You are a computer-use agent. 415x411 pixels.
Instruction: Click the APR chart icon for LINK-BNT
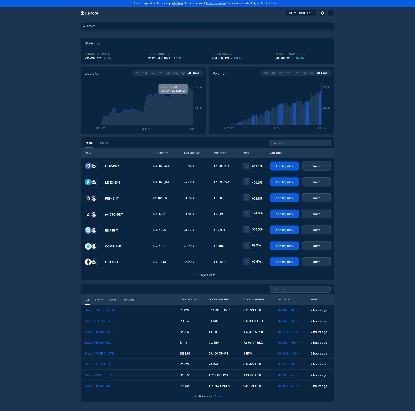pyautogui.click(x=247, y=166)
